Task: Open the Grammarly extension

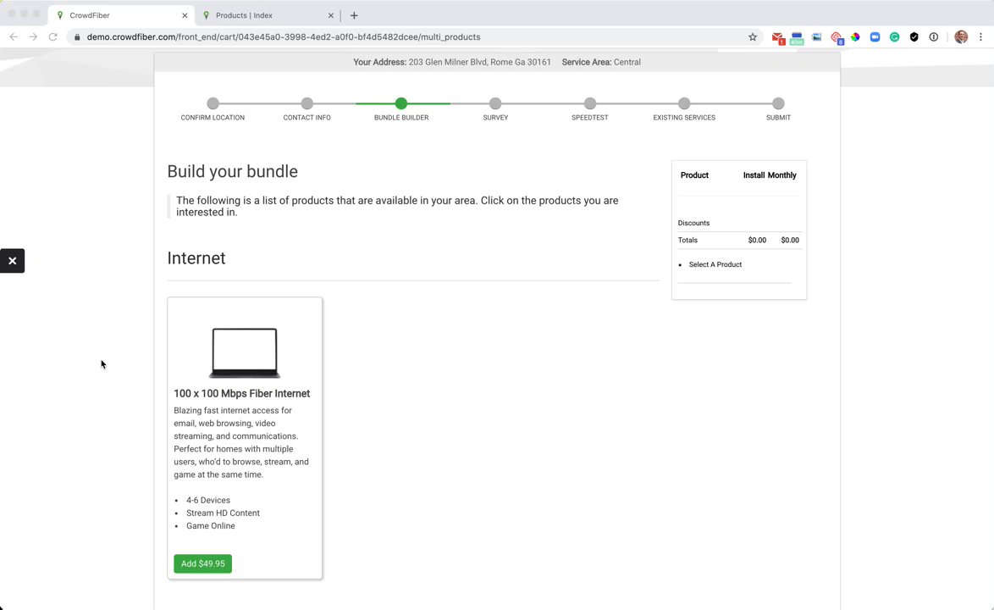Action: (x=894, y=37)
